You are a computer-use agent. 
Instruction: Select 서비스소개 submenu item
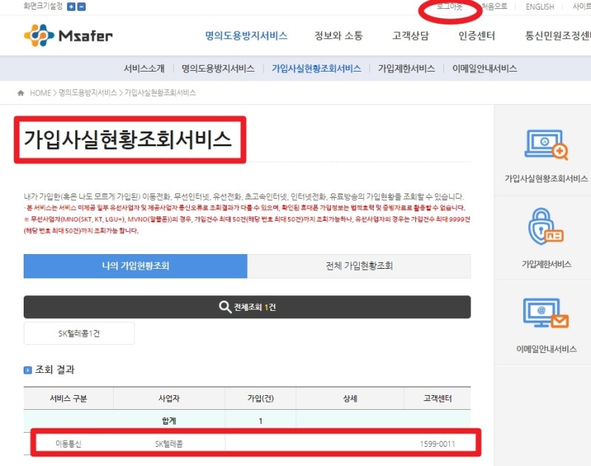pos(144,69)
